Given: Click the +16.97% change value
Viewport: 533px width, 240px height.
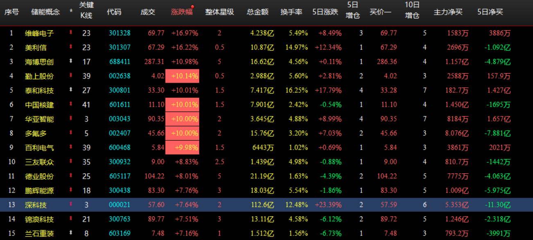Looking at the screenshot, I should pos(185,33).
